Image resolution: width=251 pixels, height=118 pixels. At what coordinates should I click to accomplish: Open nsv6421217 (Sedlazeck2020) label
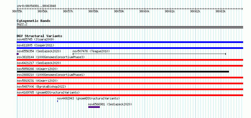pos(39,63)
